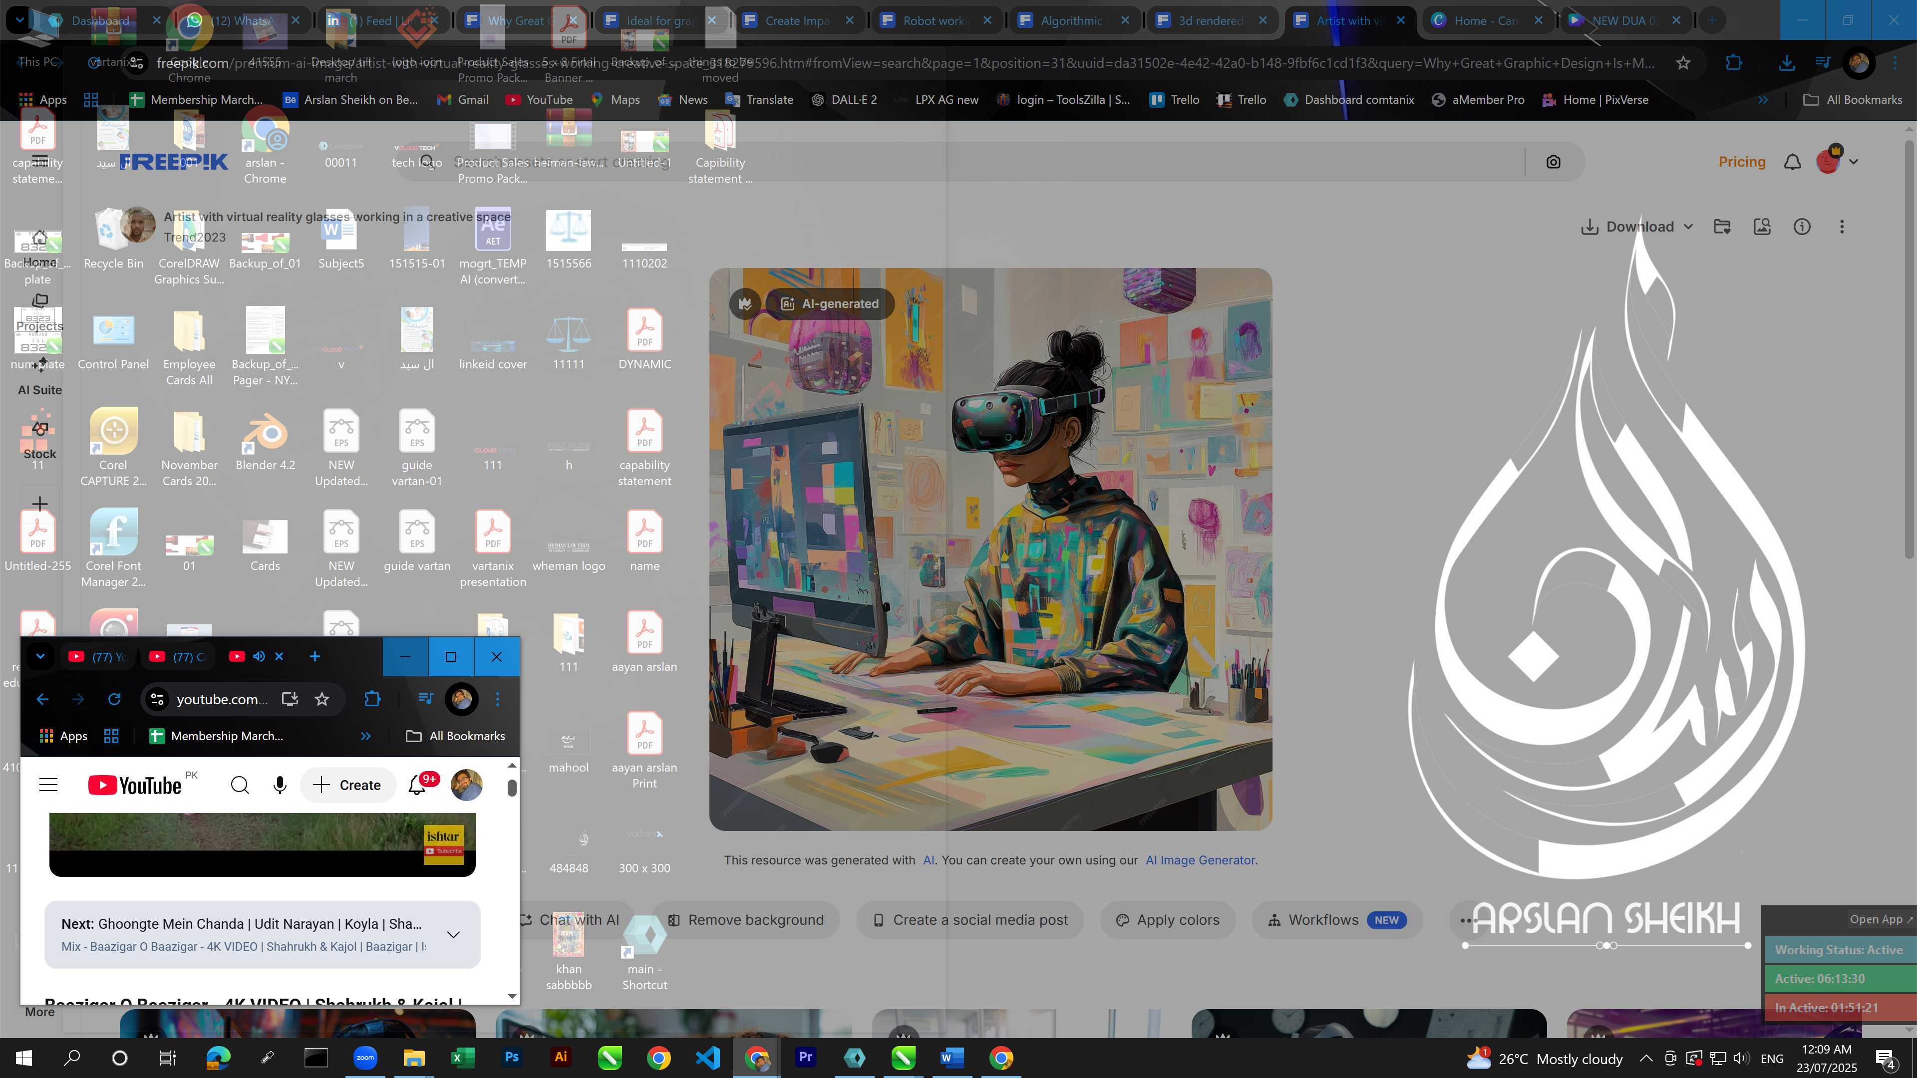
Task: Open tab search chevron in YouTube window
Action: point(40,656)
